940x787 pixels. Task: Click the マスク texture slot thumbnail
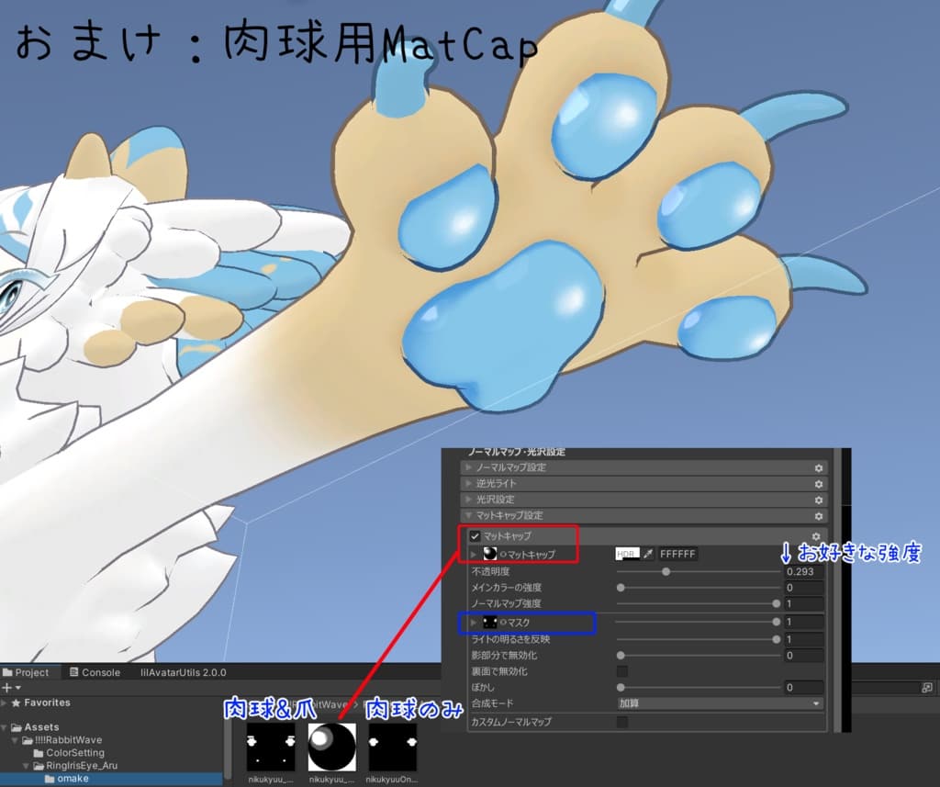[490, 622]
